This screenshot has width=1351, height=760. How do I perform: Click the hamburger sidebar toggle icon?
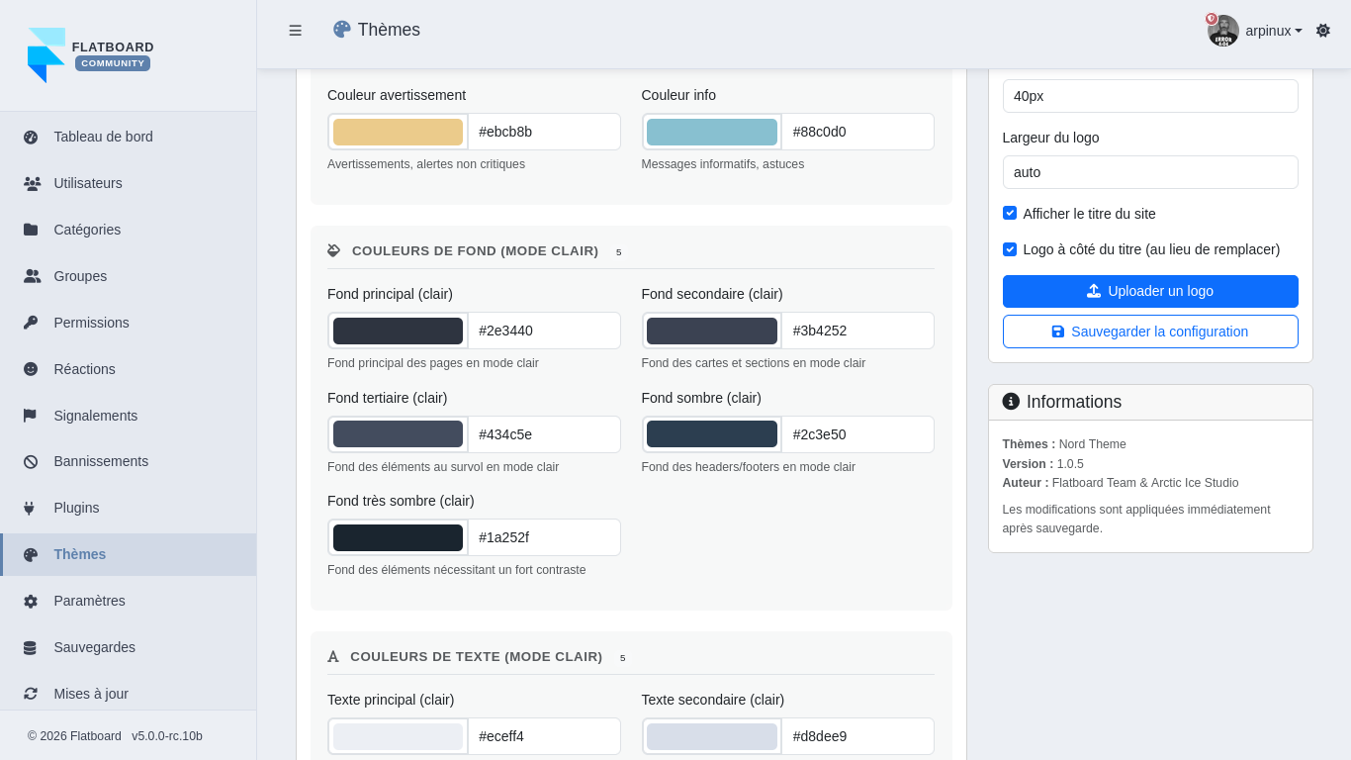[x=295, y=31]
